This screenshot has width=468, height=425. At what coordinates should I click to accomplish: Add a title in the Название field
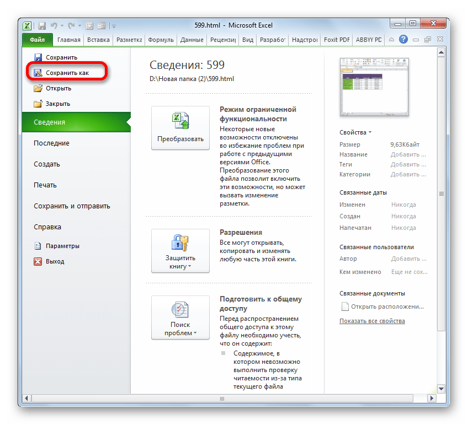pyautogui.click(x=408, y=154)
